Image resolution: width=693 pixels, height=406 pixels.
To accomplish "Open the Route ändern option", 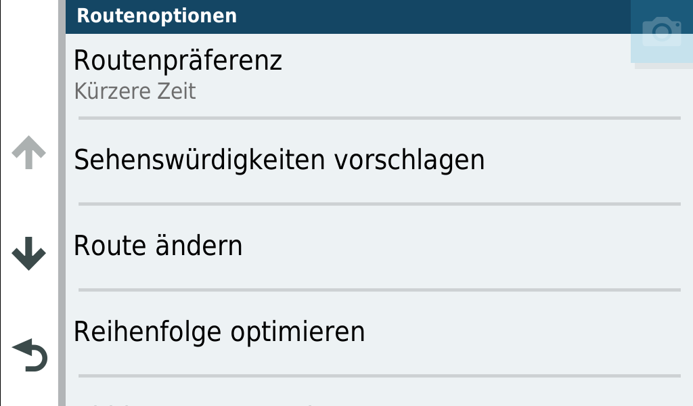I will coord(158,246).
